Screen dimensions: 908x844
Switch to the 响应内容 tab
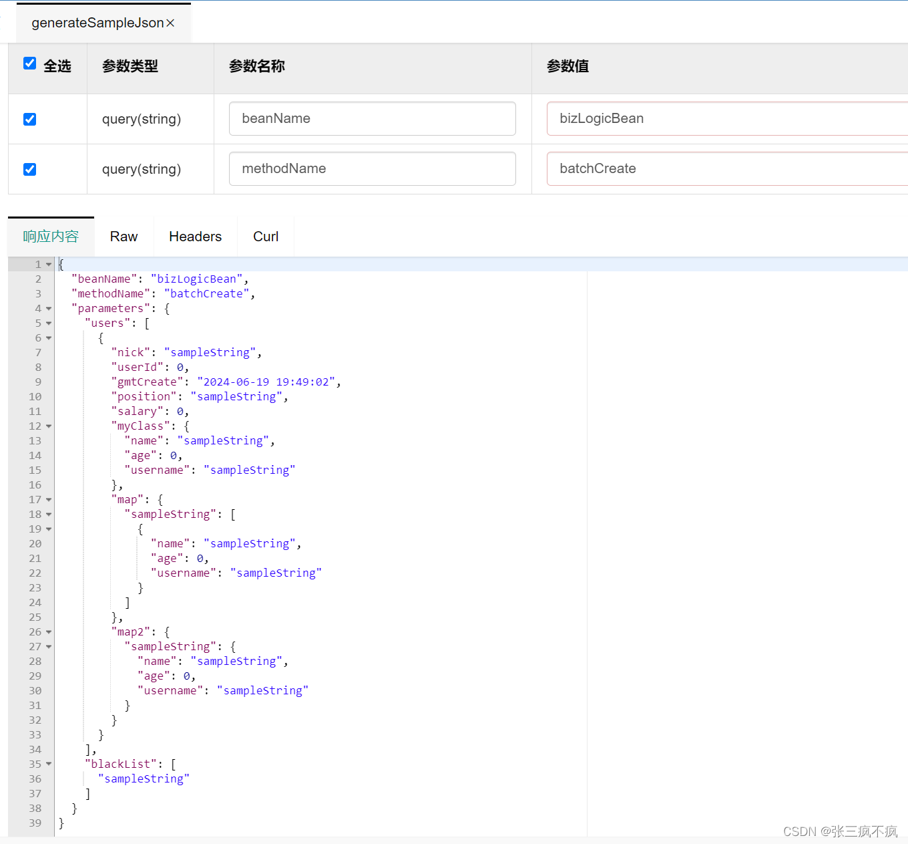[x=51, y=237]
